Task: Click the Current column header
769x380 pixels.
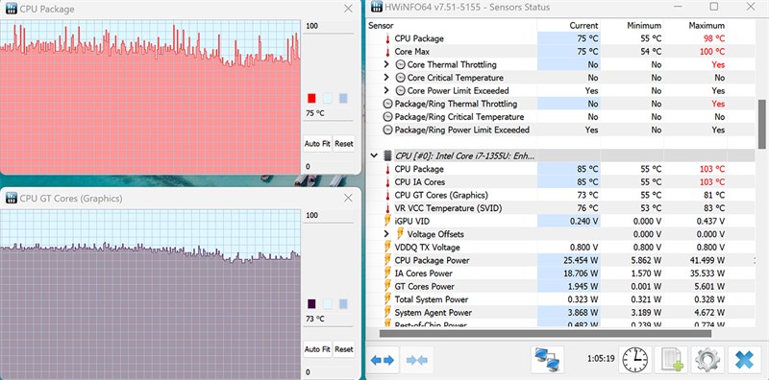Action: coord(583,26)
